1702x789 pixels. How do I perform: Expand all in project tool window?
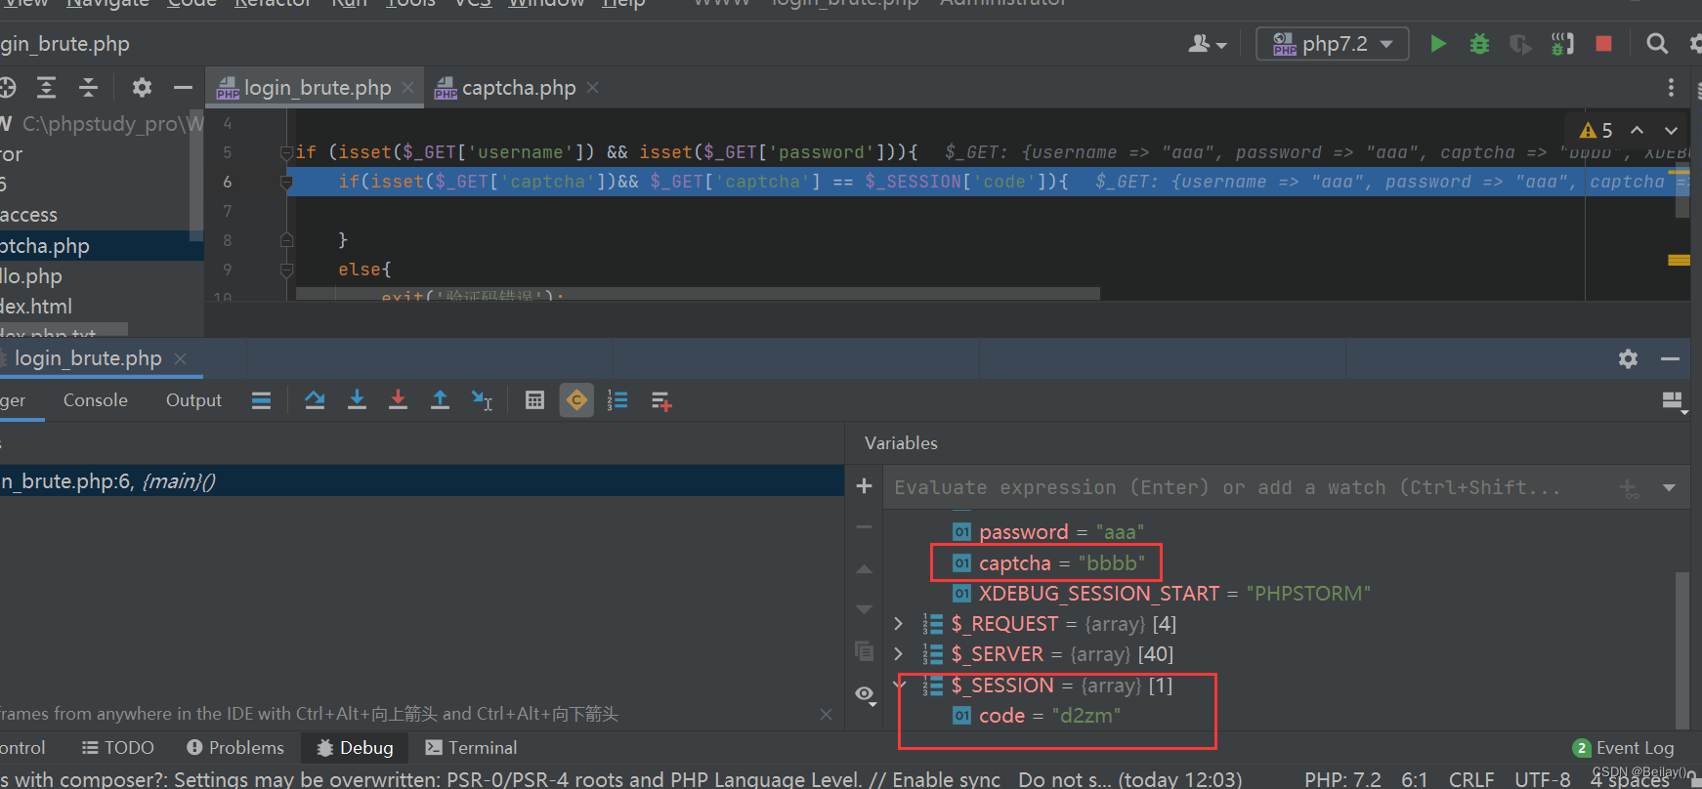click(46, 88)
